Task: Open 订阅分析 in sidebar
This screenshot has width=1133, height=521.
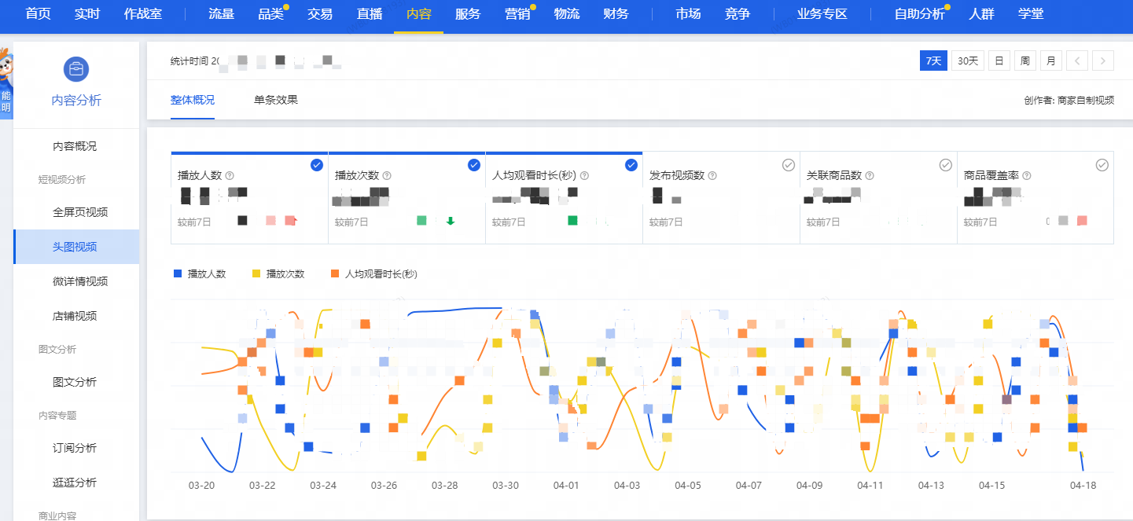Action: tap(75, 448)
